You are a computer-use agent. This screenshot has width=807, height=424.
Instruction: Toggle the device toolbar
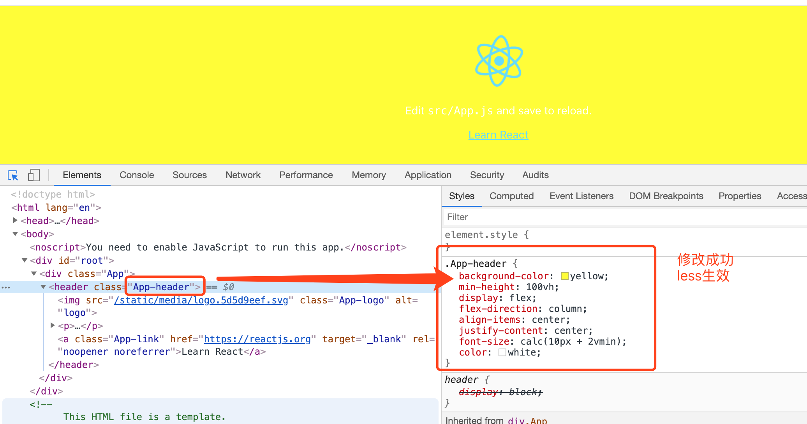pyautogui.click(x=34, y=175)
